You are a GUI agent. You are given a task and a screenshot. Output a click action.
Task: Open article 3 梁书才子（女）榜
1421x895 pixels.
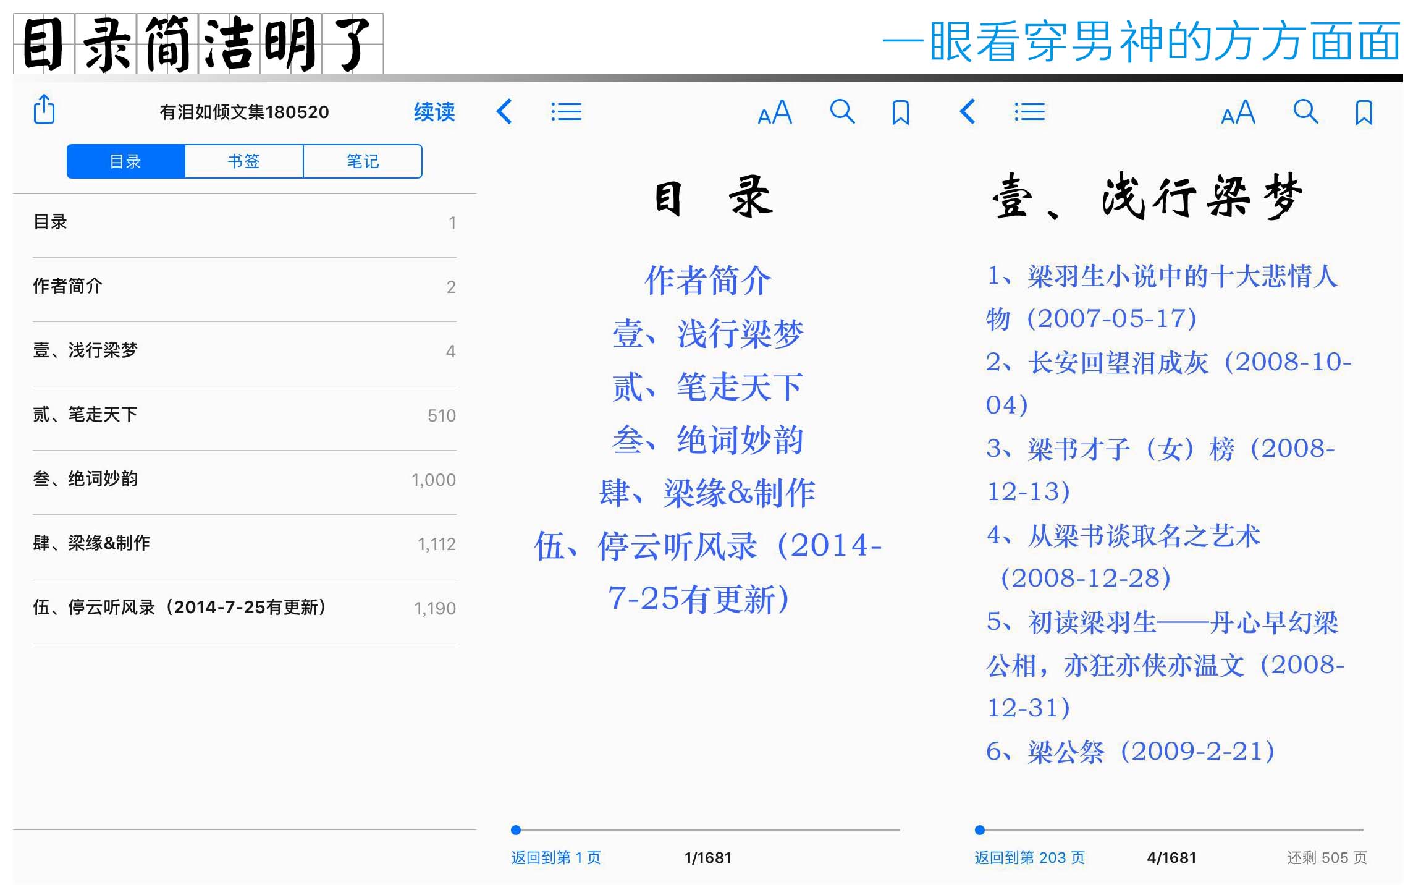[x=1160, y=470]
